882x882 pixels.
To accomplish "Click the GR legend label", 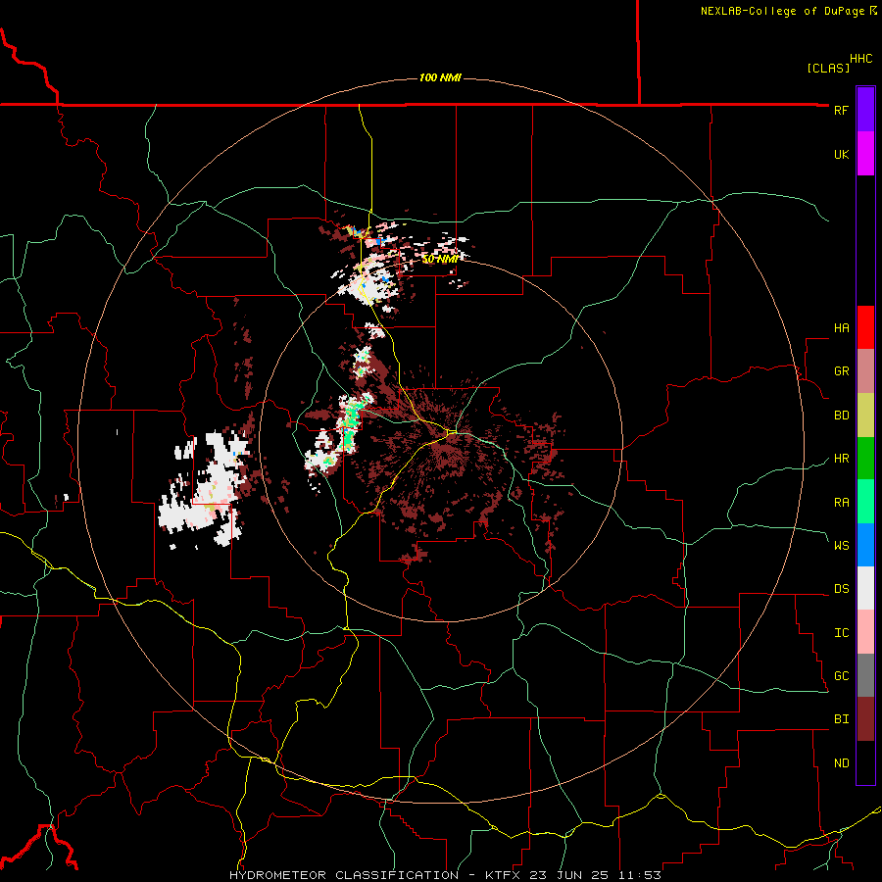I will tap(841, 371).
